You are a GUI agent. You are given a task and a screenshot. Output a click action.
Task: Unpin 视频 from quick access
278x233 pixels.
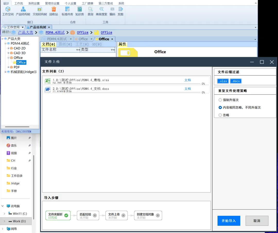29,153
